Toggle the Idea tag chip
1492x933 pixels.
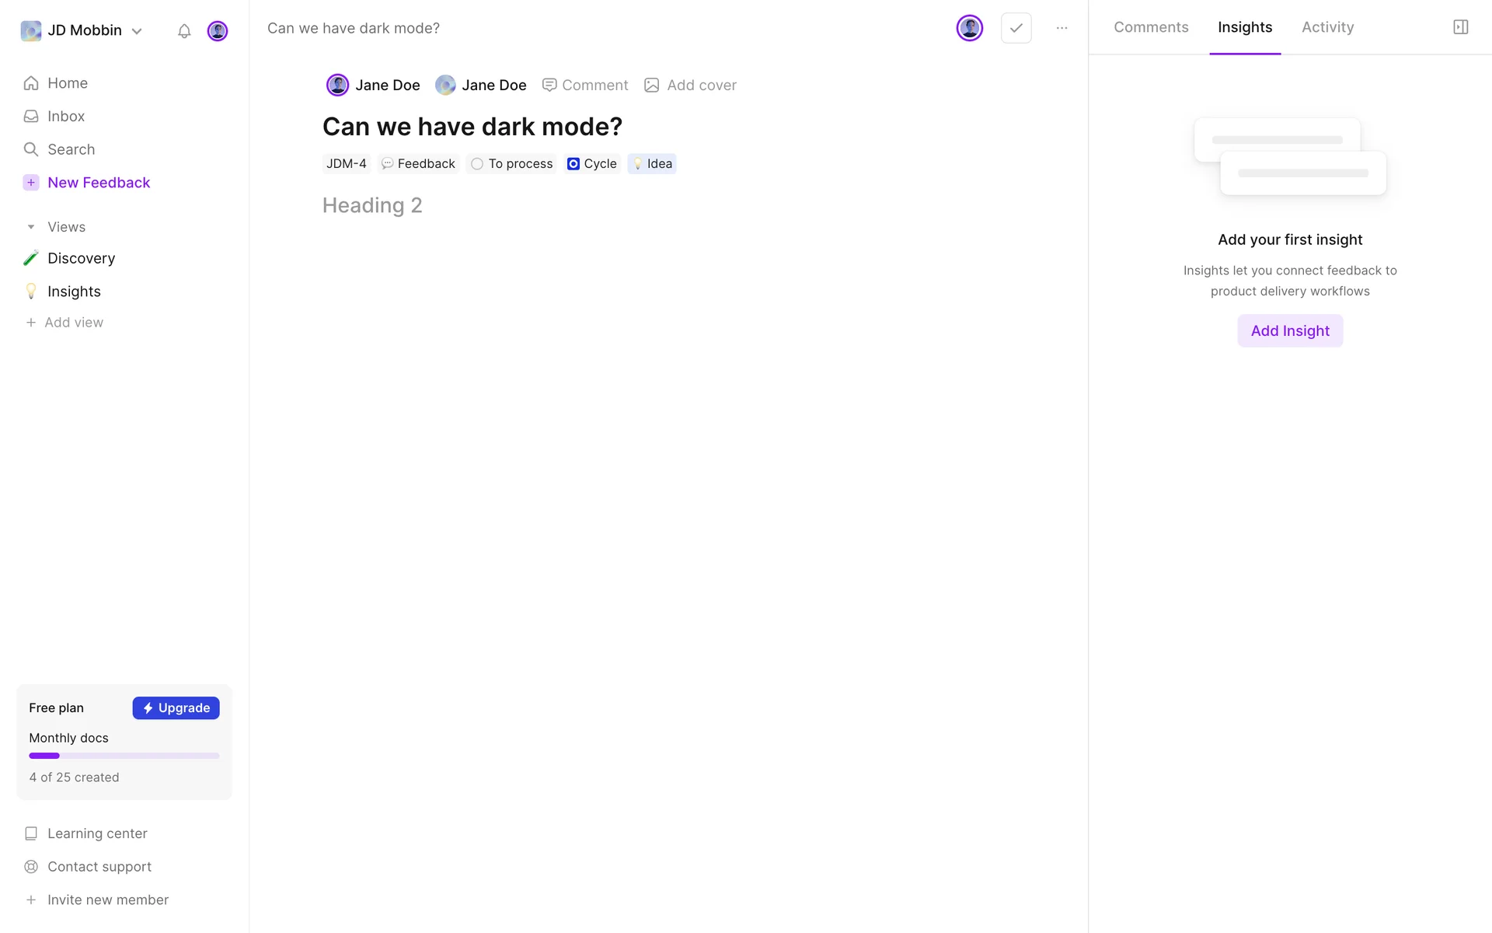click(x=652, y=164)
